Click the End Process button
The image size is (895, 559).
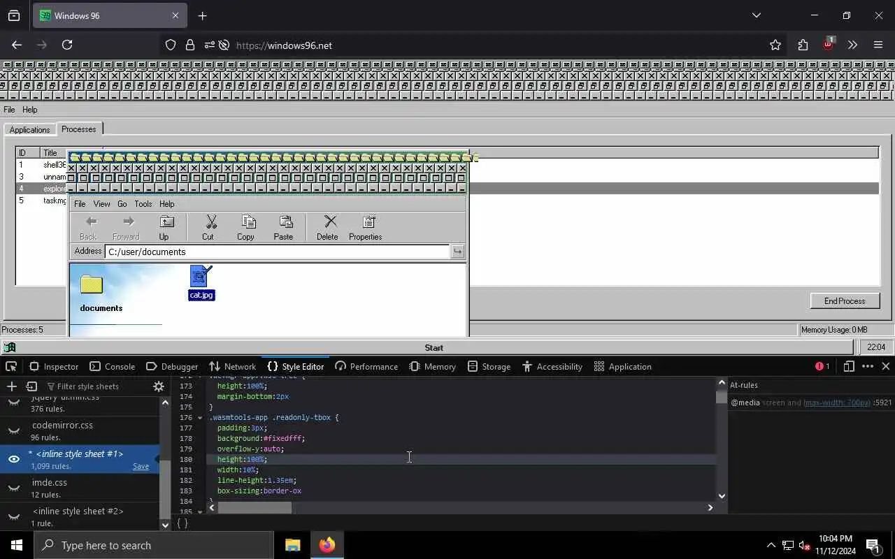(x=845, y=301)
